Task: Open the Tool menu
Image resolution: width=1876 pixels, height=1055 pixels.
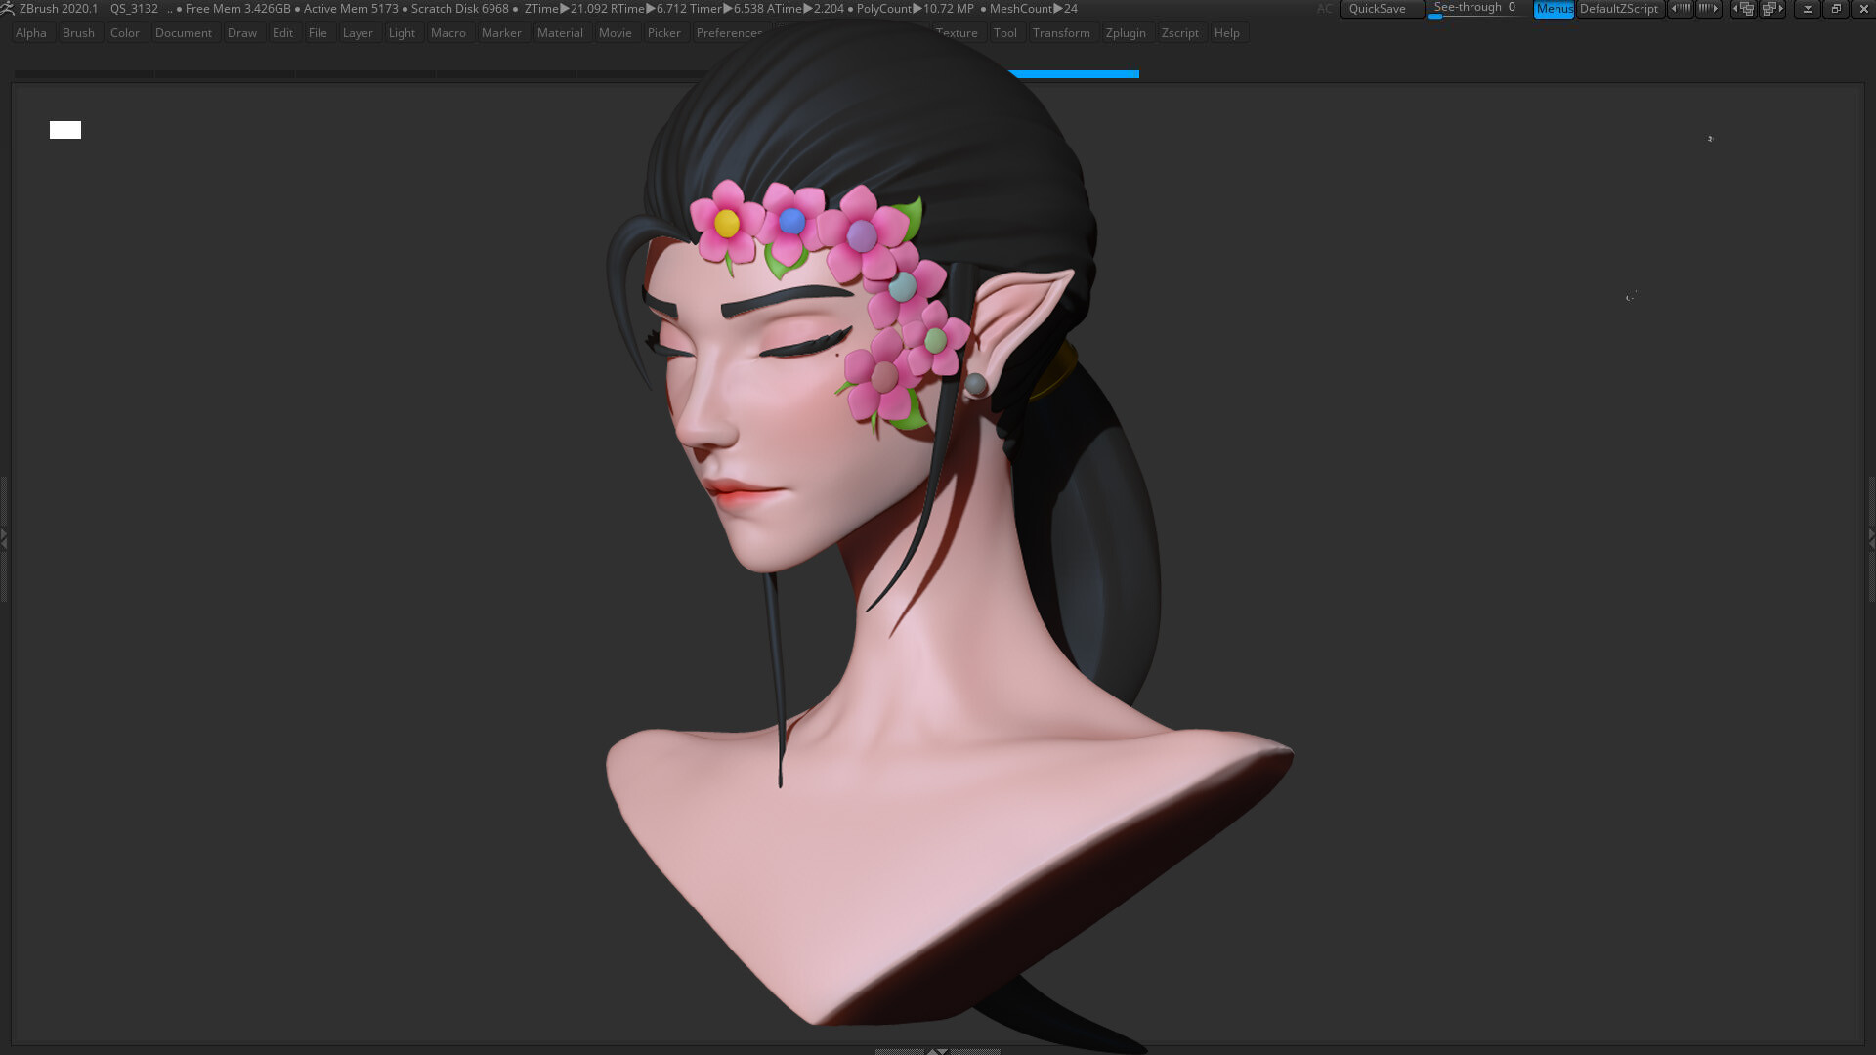Action: coord(1005,32)
